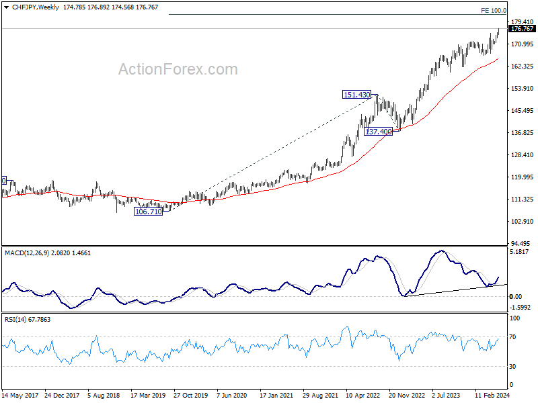
Task: Select the RSI 70 level label
Action: [512, 337]
